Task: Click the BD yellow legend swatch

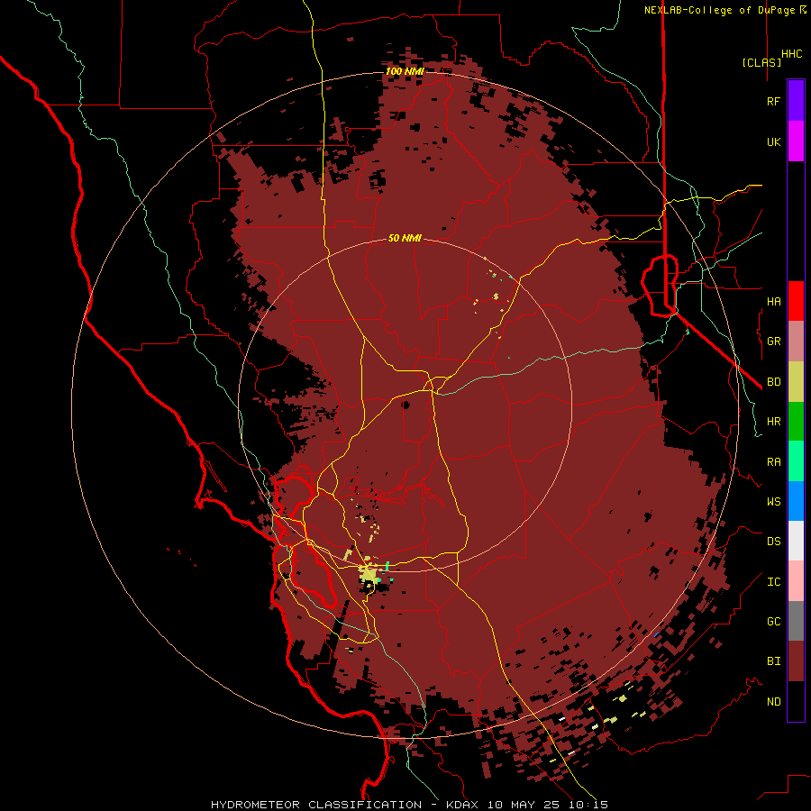Action: click(796, 381)
